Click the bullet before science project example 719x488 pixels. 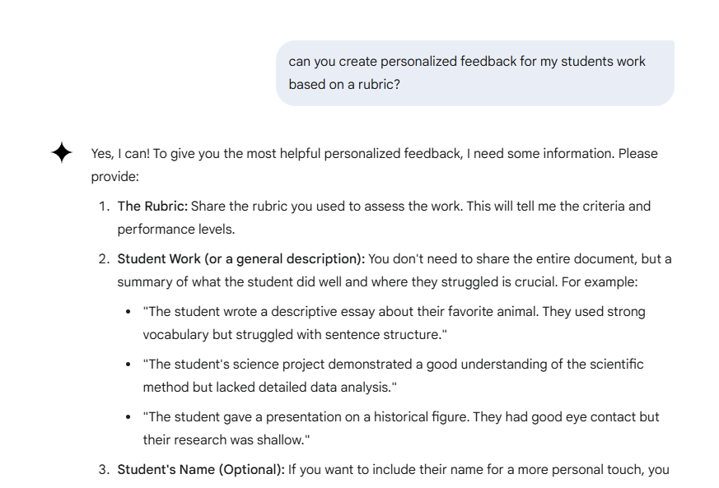tap(128, 365)
